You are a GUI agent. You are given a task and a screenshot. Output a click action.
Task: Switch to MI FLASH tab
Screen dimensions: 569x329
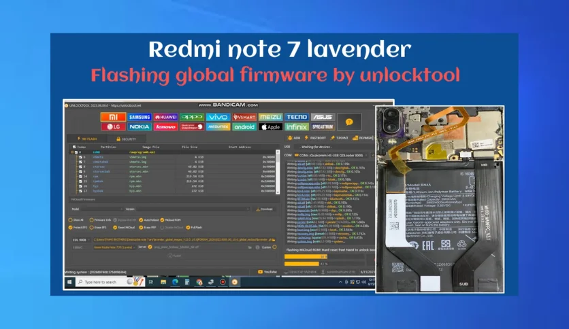click(86, 139)
